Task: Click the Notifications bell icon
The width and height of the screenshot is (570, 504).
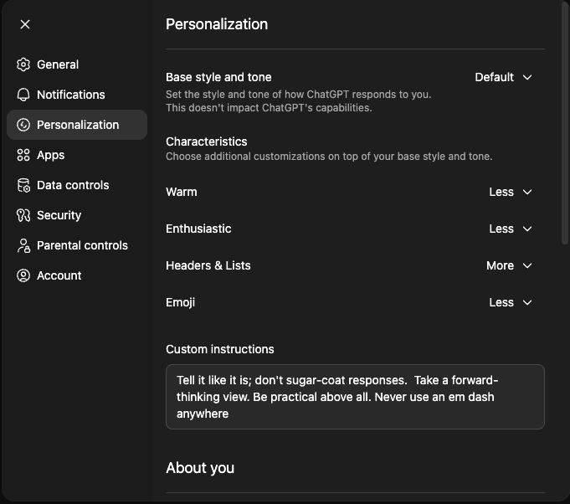Action: tap(23, 95)
